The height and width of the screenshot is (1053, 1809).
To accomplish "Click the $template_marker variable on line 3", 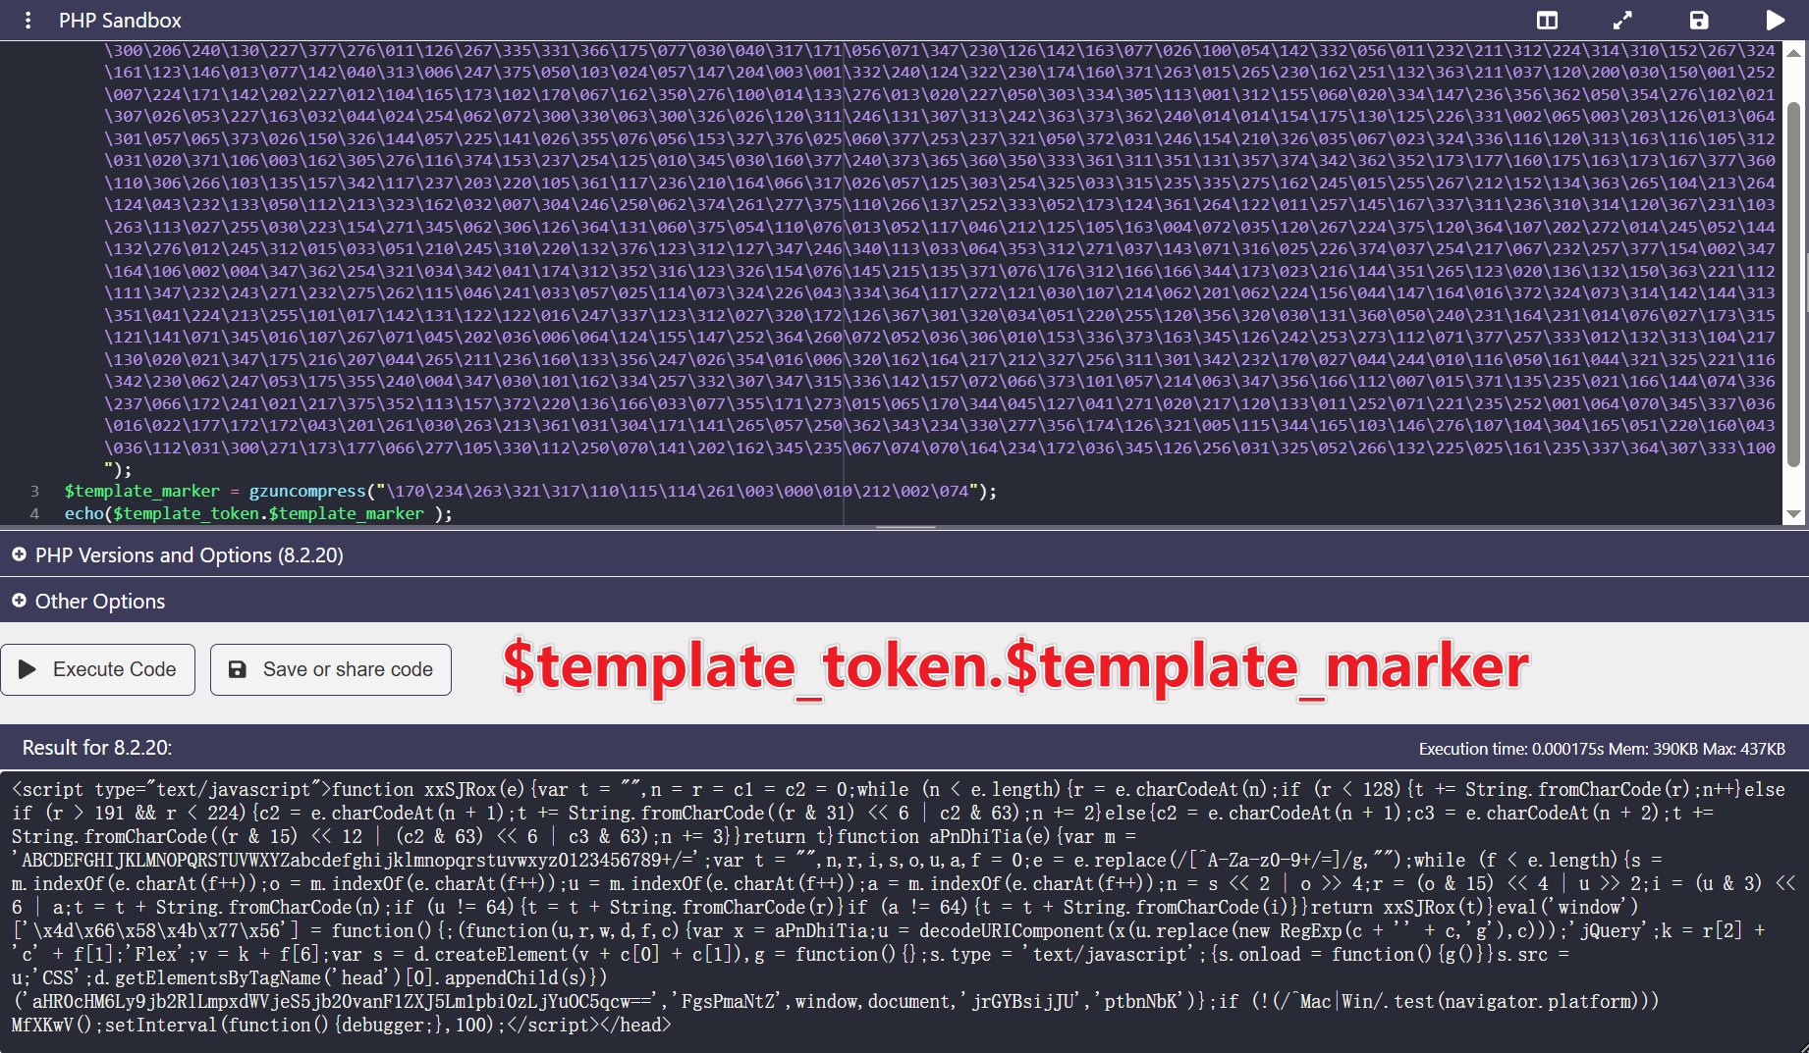I will tap(142, 491).
